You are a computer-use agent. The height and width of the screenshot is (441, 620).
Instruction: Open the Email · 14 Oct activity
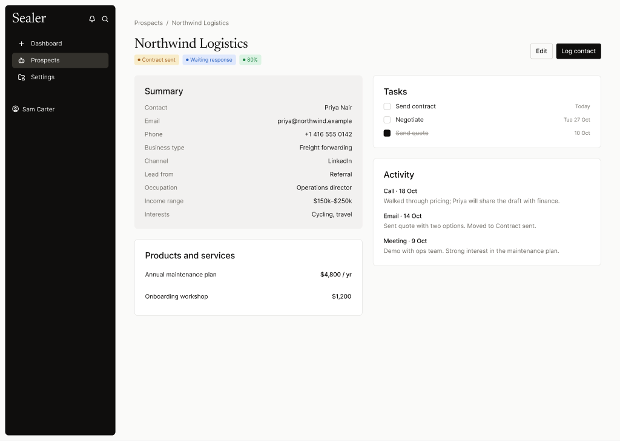[x=403, y=216]
